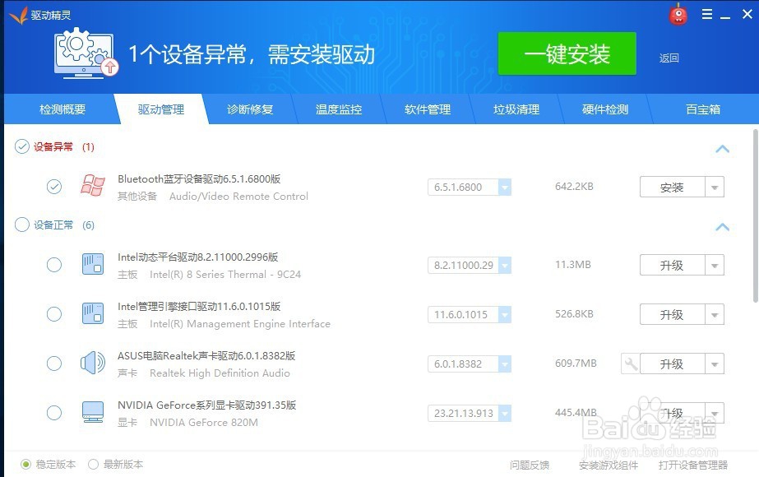Collapse the 设备异常 section

[722, 149]
